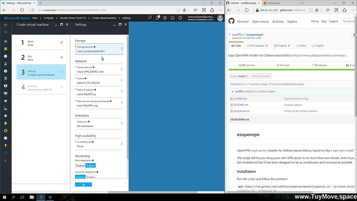Open the Azure portal hamburger menu

(x=5, y=25)
